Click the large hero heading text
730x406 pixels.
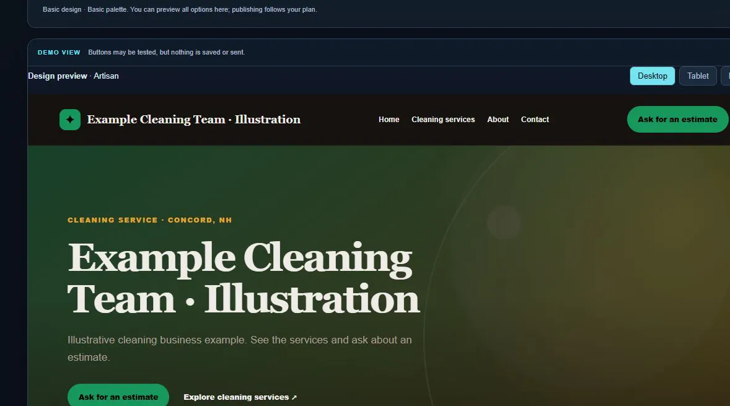coord(244,278)
